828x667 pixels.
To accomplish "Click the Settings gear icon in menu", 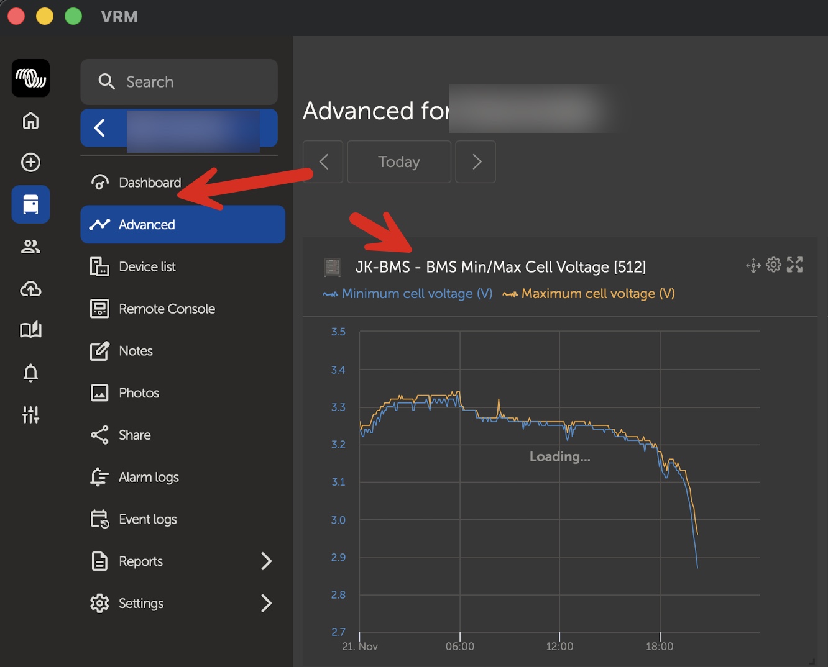I will pyautogui.click(x=99, y=603).
